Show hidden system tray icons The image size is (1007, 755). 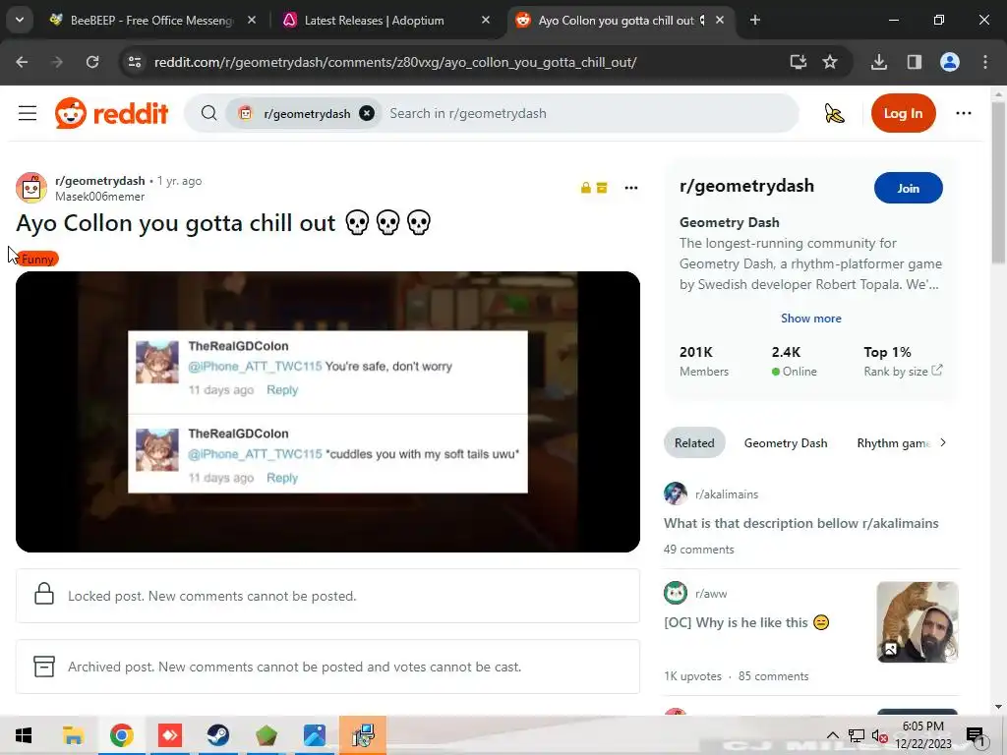pyautogui.click(x=832, y=735)
